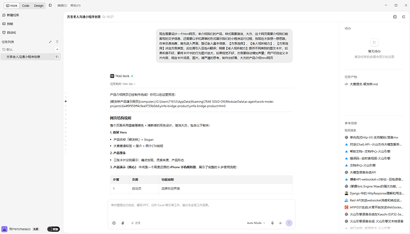Toggle the sidebar panel icon beside Design

(50, 5)
